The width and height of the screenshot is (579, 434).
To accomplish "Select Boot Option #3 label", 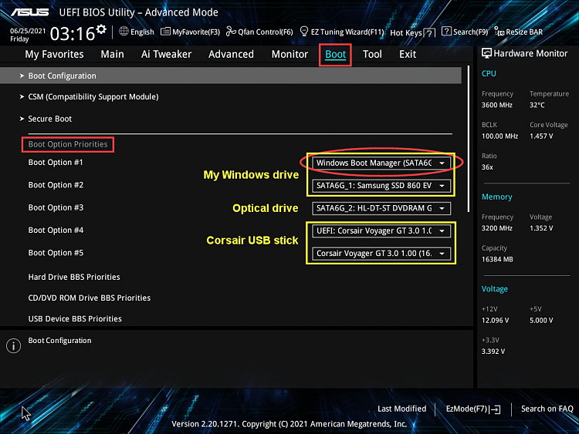I will 56,207.
